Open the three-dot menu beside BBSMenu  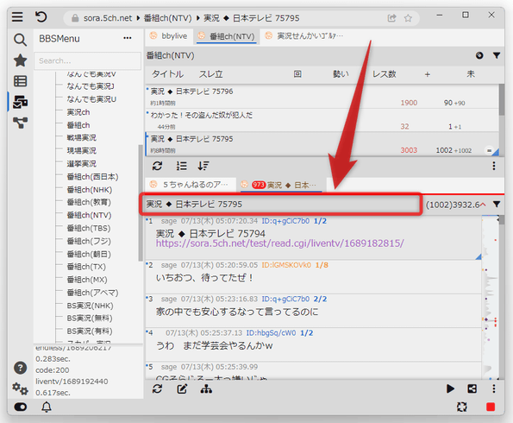tap(128, 38)
